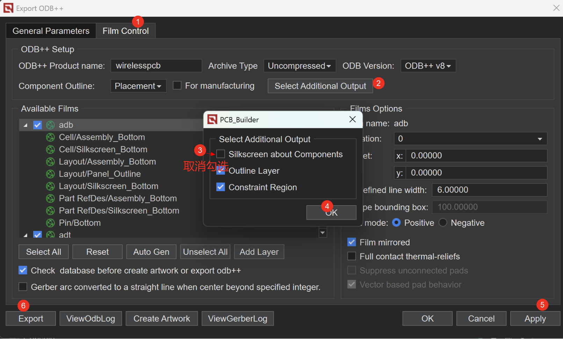
Task: Select the Negative film mode radio button
Action: pyautogui.click(x=443, y=223)
